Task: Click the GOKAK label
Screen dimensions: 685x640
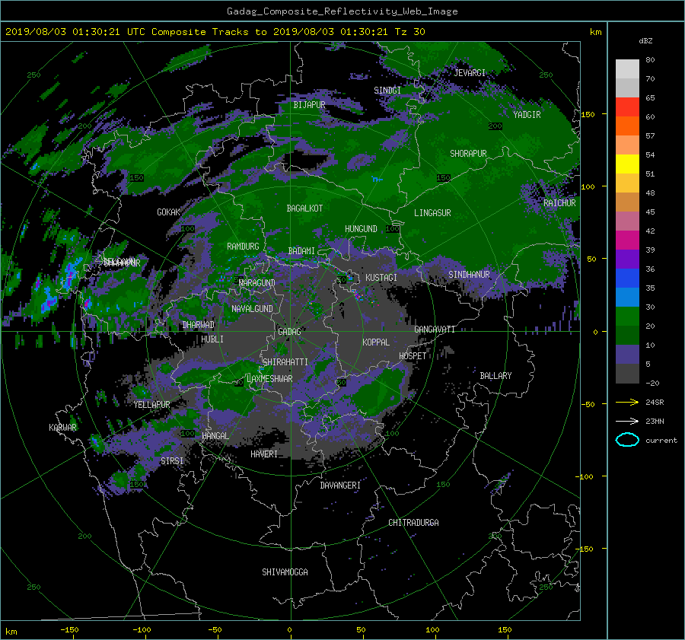Action: pos(168,212)
